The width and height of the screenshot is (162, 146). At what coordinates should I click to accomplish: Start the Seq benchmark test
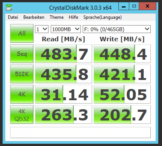[x=22, y=54]
